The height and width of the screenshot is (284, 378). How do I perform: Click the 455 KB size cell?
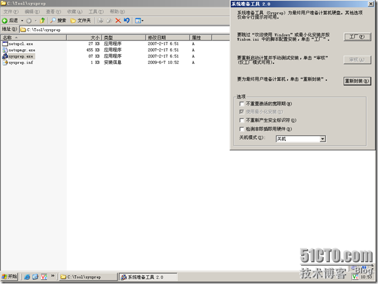point(93,50)
